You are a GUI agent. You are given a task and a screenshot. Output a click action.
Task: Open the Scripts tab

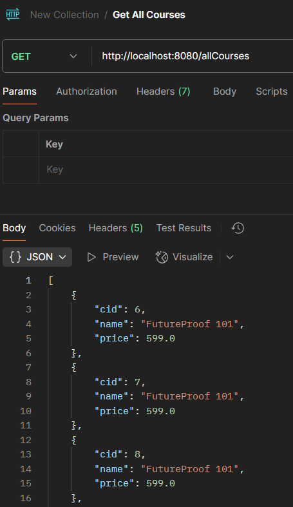coord(272,91)
